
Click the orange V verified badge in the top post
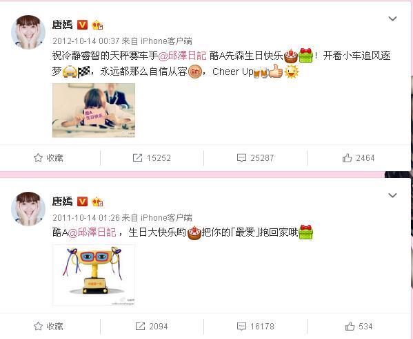[x=83, y=25]
